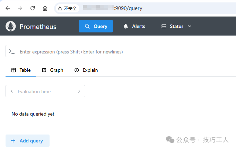236x149 pixels.
Task: Open the Explain tab
Action: (86, 70)
